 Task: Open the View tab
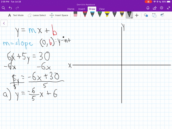(x=102, y=9)
